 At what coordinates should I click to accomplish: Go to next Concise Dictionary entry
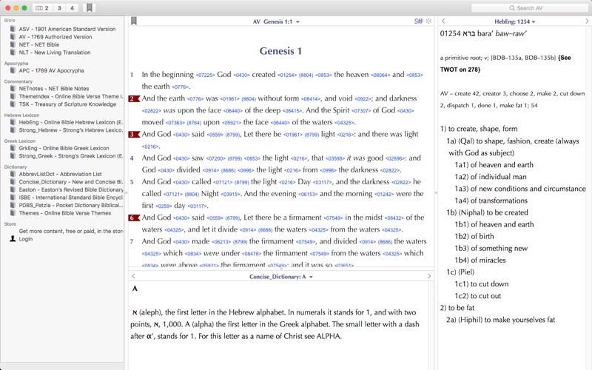click(429, 277)
